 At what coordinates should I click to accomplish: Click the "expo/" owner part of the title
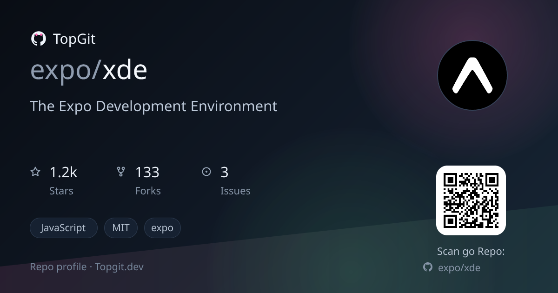[x=66, y=71]
